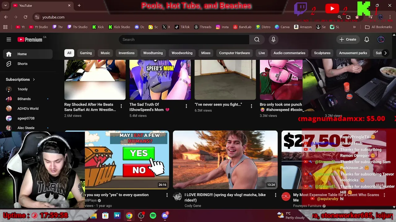Select the Live category chip
Screen dimensions: 396x222
tap(262, 53)
